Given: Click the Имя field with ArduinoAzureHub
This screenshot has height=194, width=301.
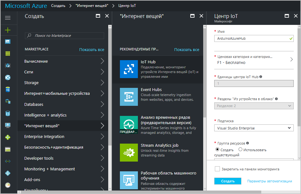Looking at the screenshot, I should [x=254, y=38].
